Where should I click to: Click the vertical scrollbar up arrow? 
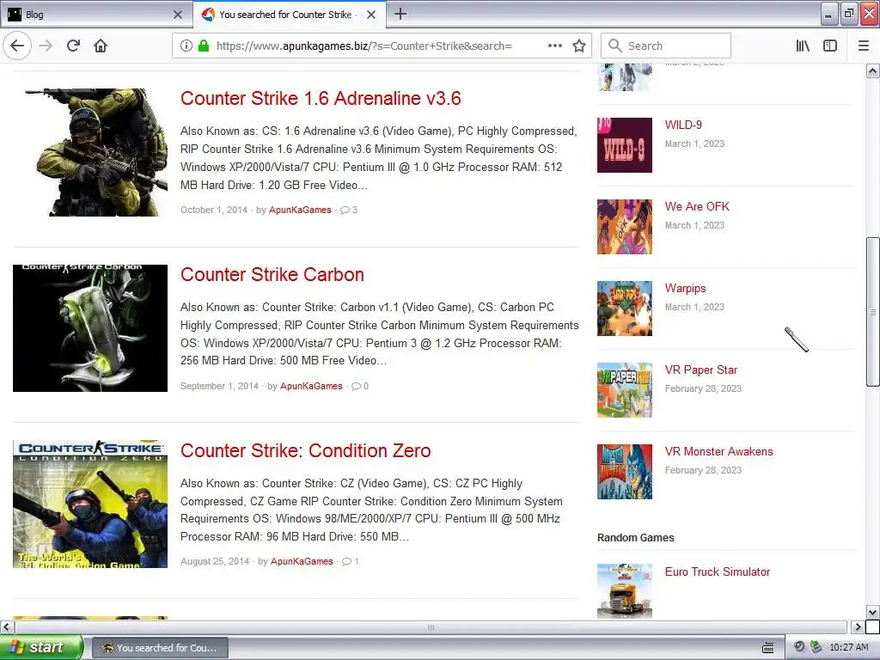point(873,71)
